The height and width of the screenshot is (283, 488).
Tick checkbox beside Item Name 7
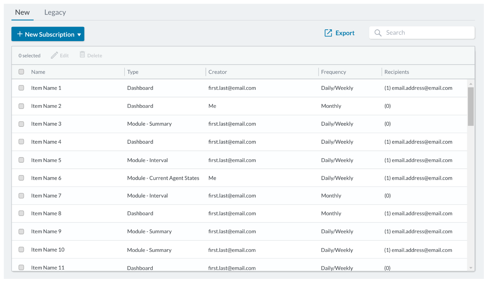(x=21, y=196)
